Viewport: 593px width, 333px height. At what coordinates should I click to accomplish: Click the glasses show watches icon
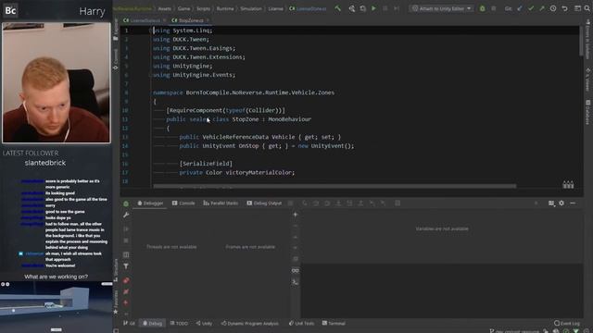[x=296, y=270]
